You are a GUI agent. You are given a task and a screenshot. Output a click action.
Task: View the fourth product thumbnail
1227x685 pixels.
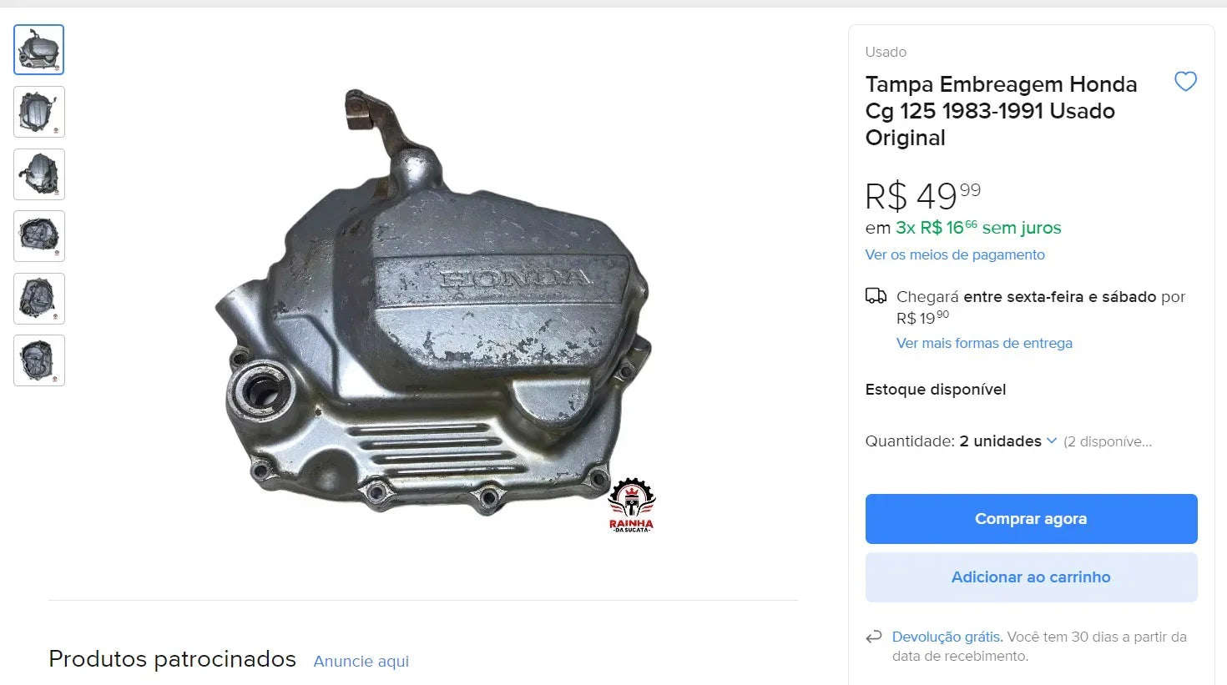(x=39, y=236)
